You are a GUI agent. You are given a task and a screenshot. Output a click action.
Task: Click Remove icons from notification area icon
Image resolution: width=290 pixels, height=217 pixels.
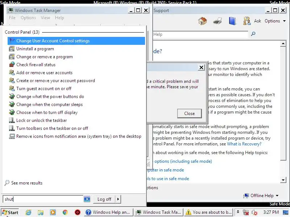tap(12, 136)
